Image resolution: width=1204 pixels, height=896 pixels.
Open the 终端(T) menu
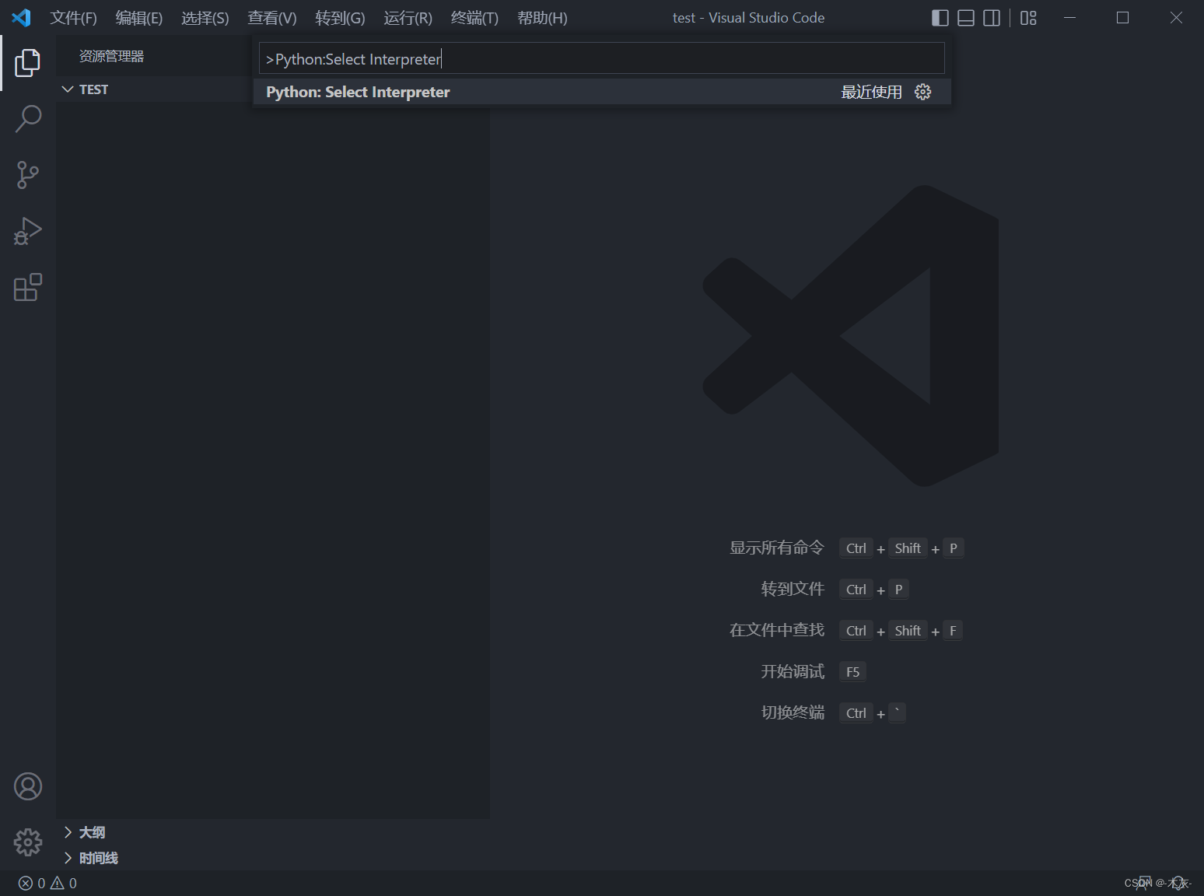[x=474, y=18]
